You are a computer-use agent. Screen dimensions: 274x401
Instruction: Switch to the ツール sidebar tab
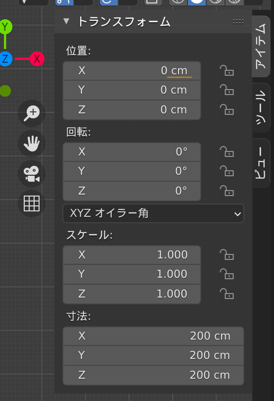point(261,107)
